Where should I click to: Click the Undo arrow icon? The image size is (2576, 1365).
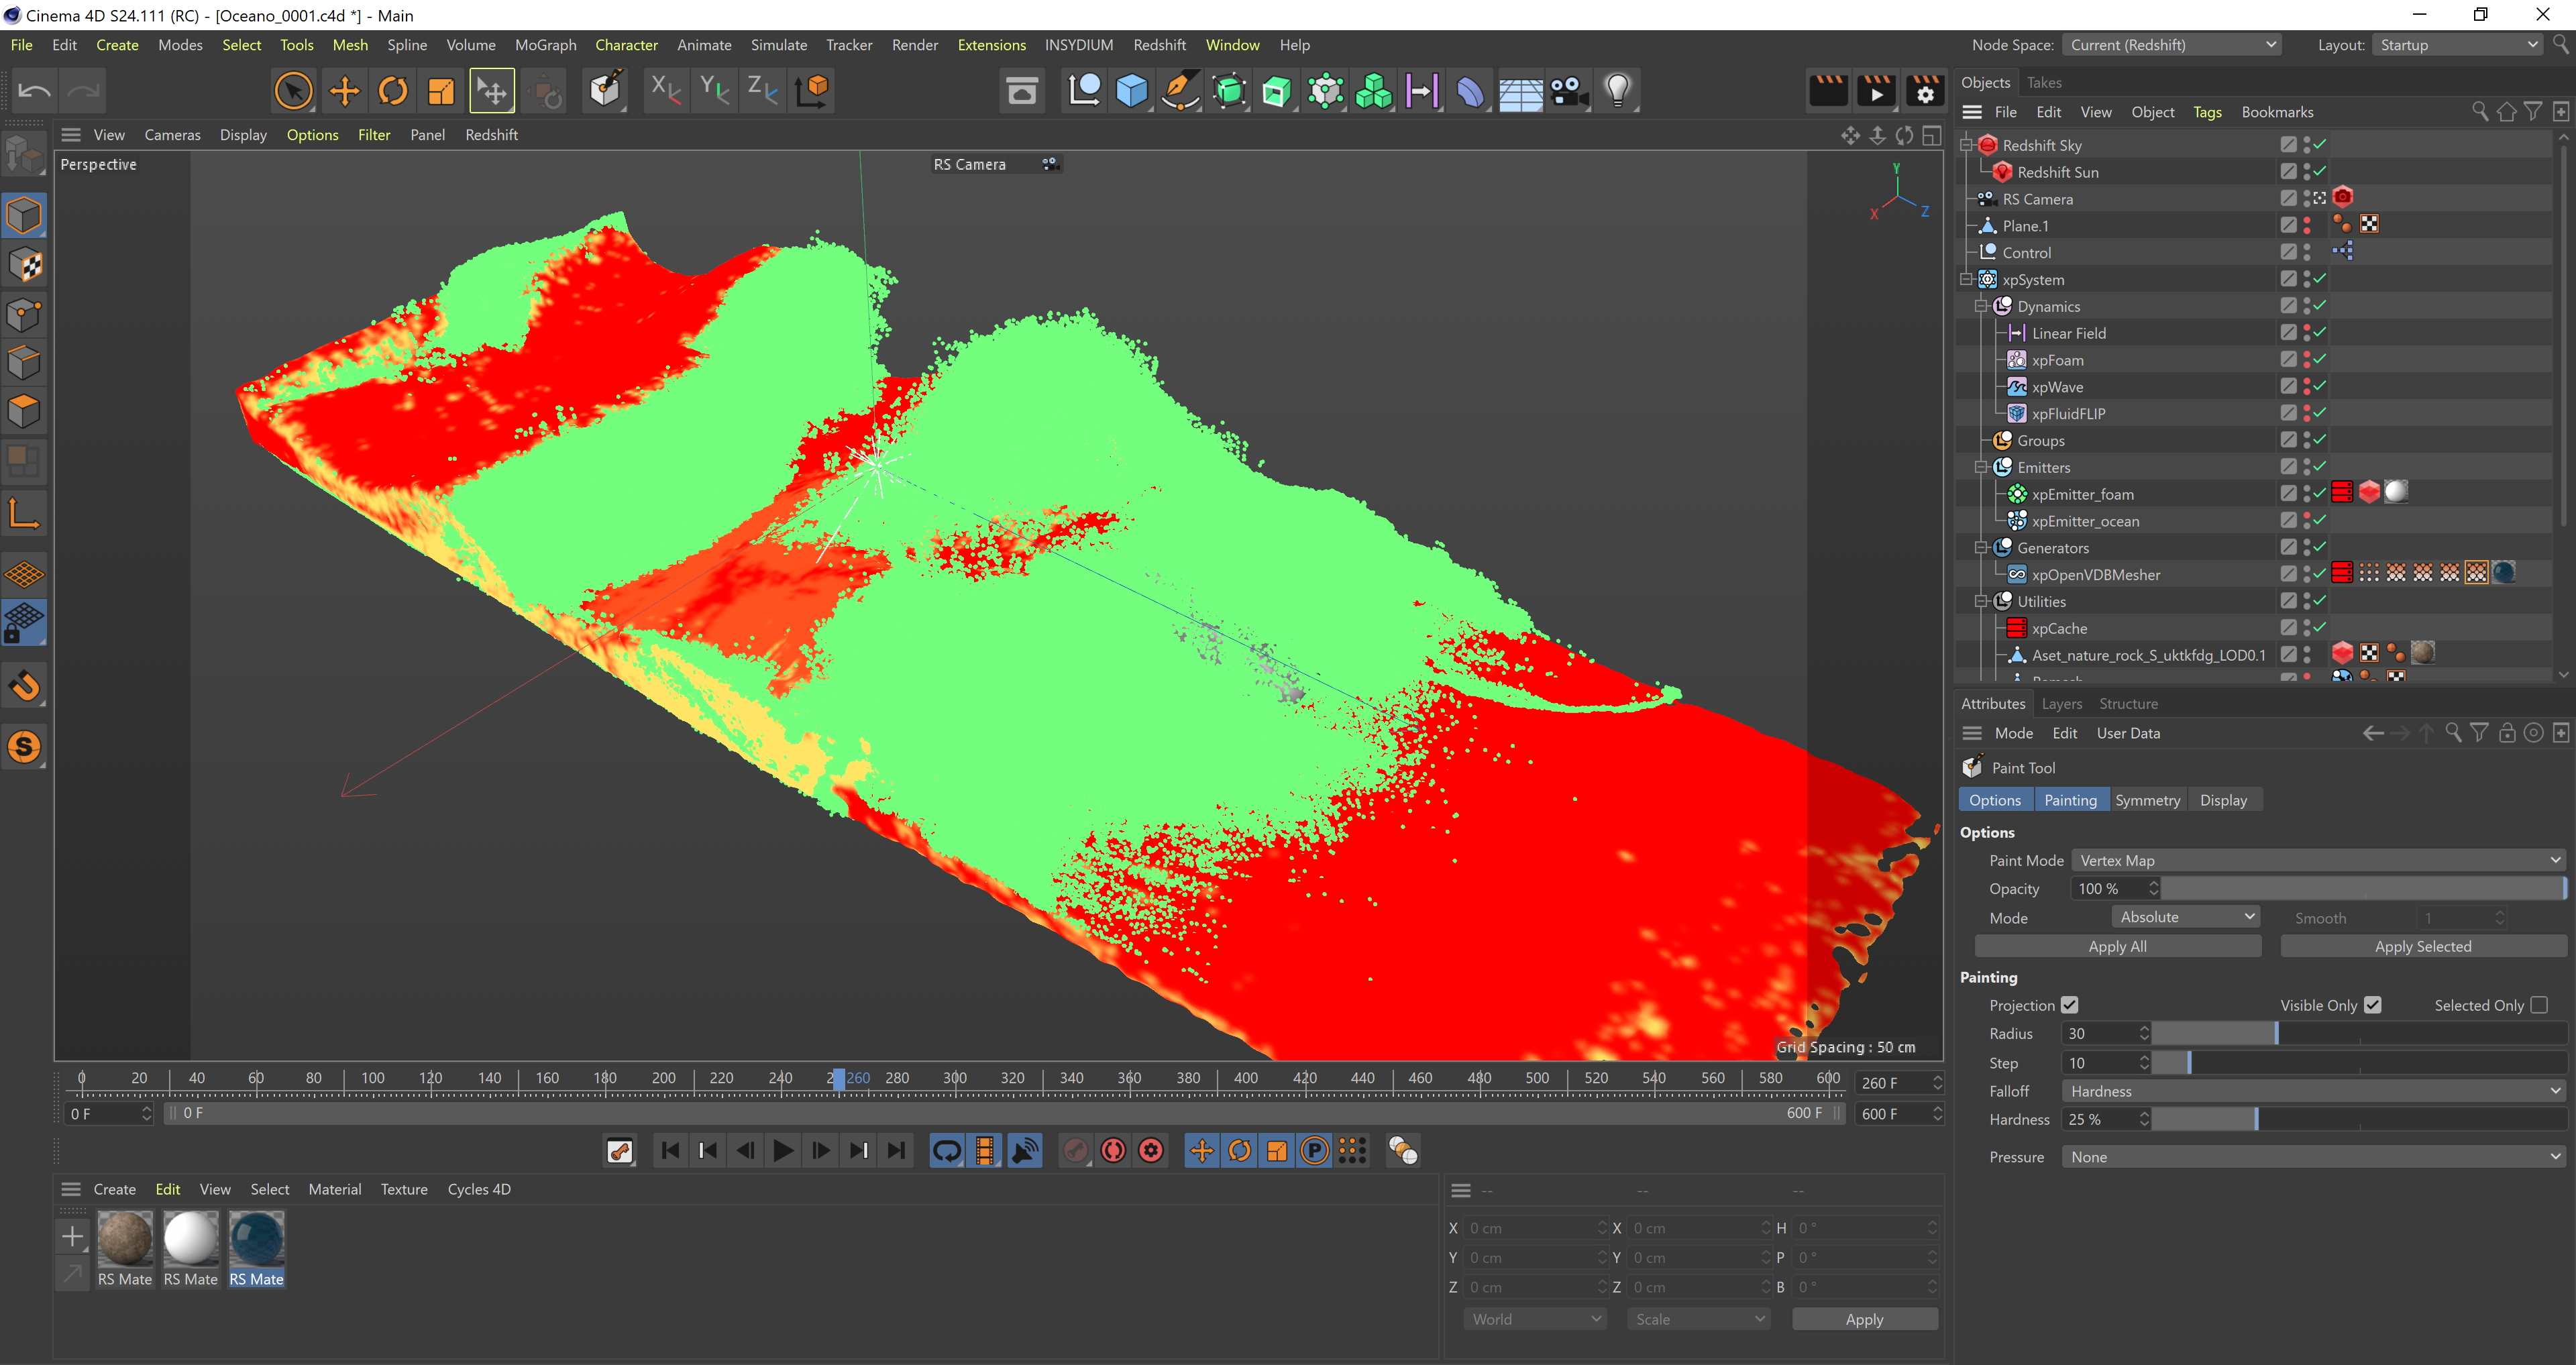coord(35,91)
